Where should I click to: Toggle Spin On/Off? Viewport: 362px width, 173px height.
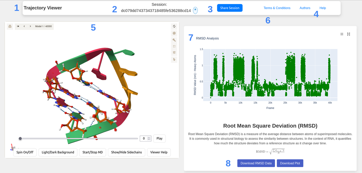[x=25, y=152]
